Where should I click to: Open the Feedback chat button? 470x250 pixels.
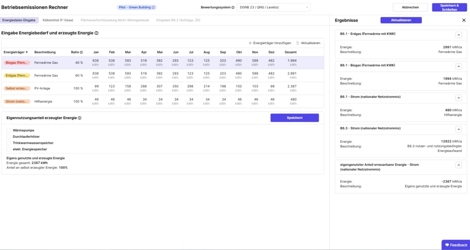click(x=456, y=245)
